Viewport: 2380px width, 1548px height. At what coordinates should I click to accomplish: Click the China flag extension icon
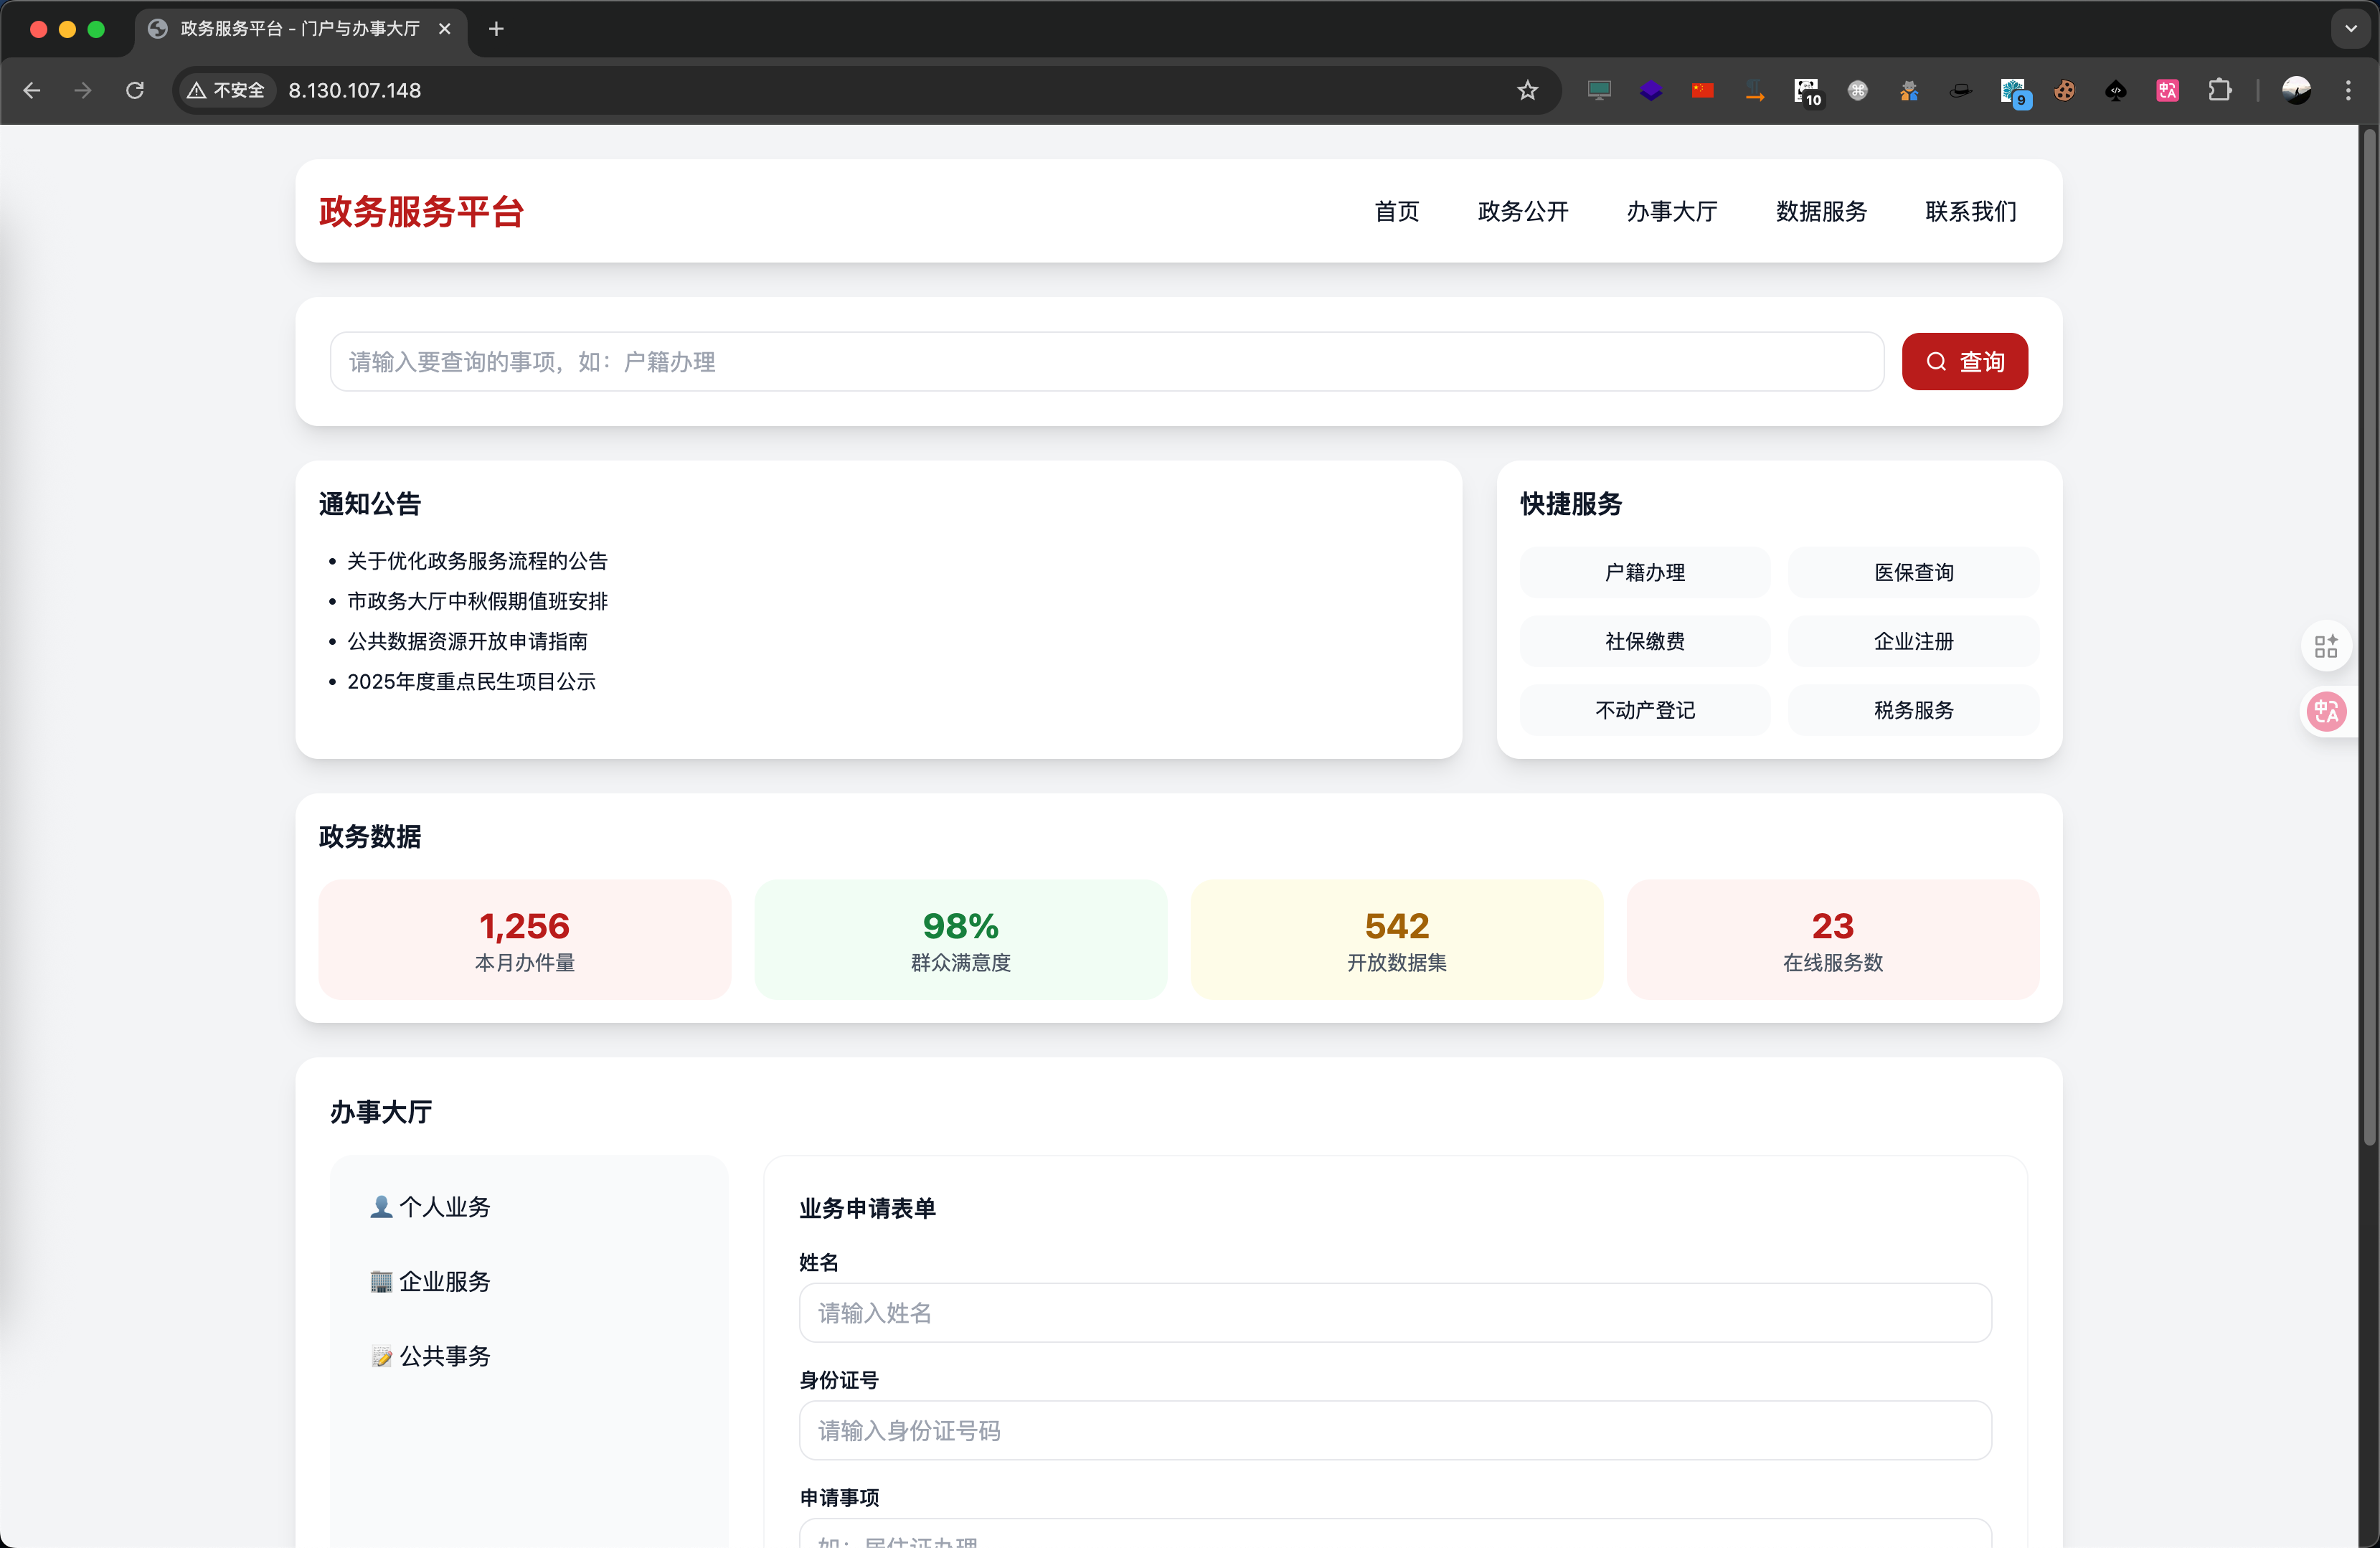tap(1702, 90)
